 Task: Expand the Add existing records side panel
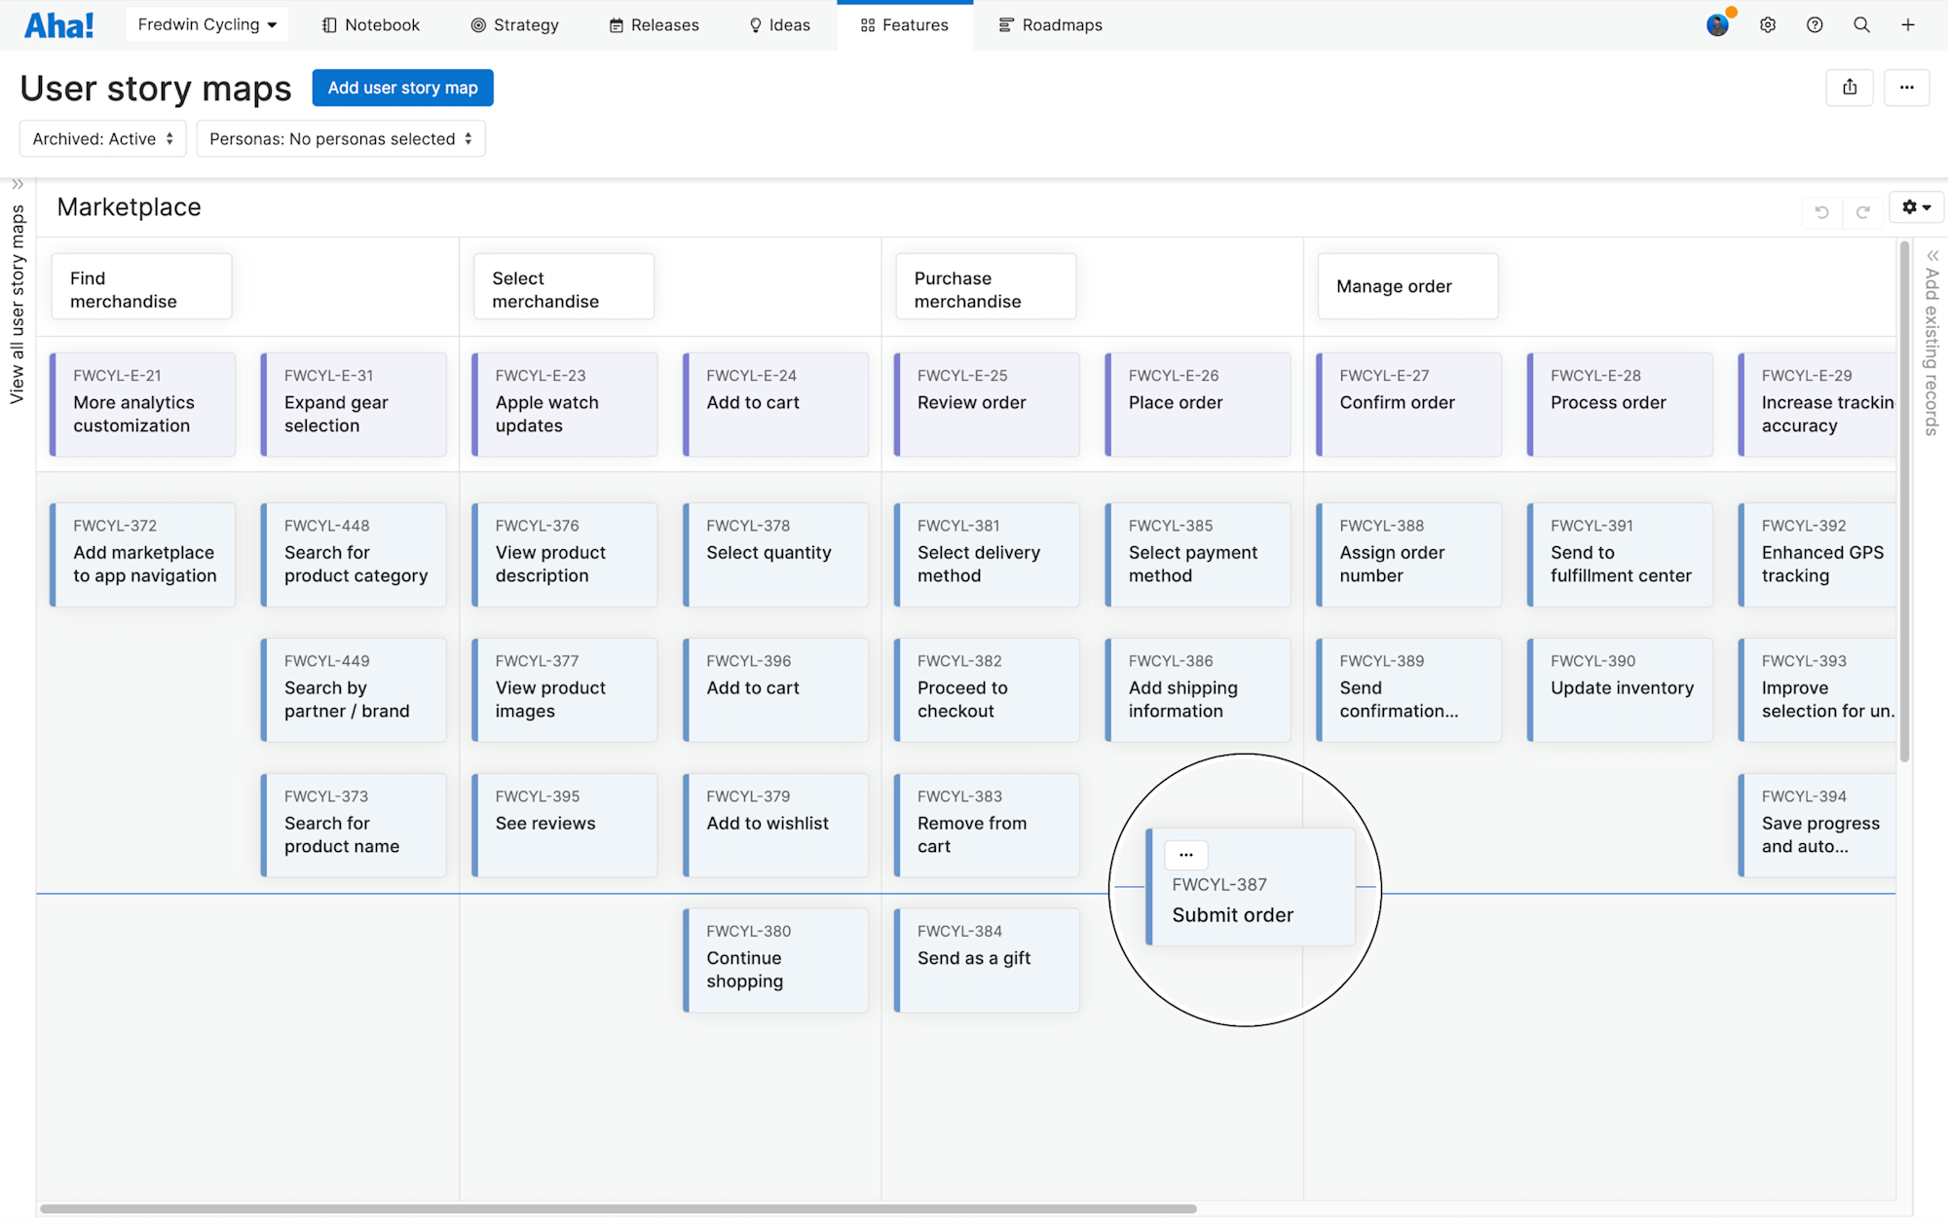coord(1931,256)
